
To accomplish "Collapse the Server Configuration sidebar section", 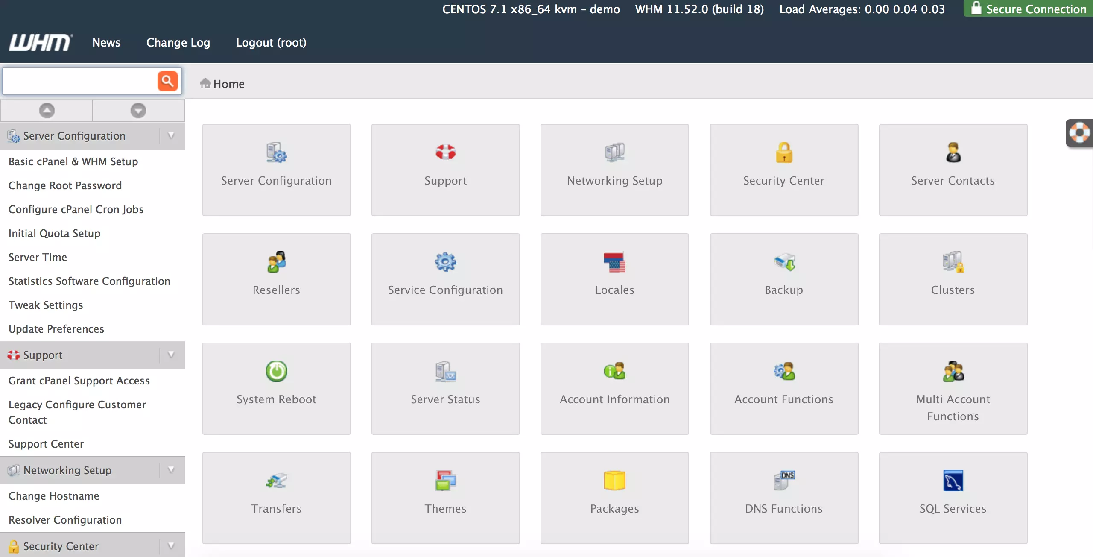I will [x=171, y=136].
